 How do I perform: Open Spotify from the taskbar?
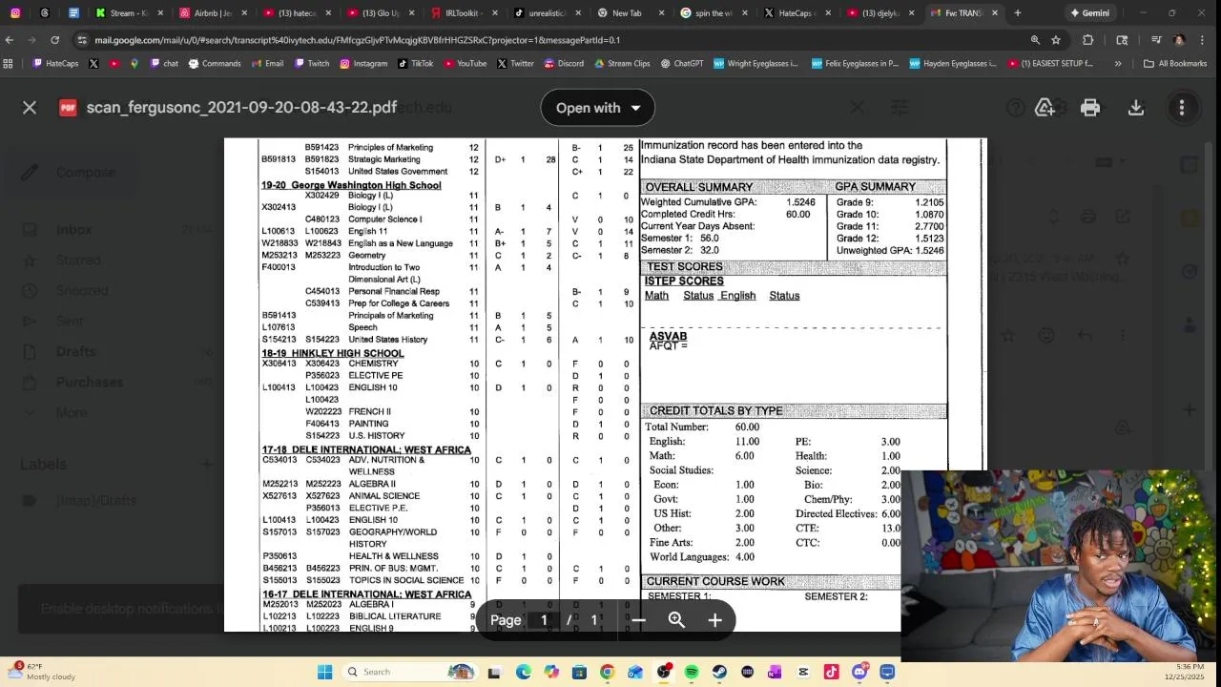tap(691, 672)
